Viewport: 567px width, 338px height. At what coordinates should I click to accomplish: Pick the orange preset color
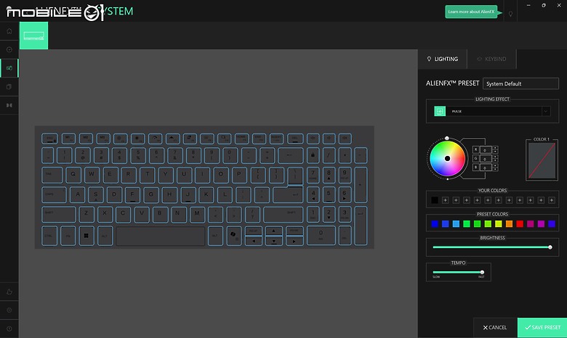509,224
